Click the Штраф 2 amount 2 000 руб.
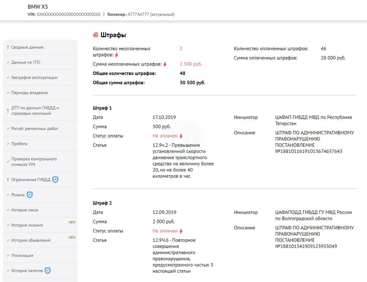 tap(164, 222)
